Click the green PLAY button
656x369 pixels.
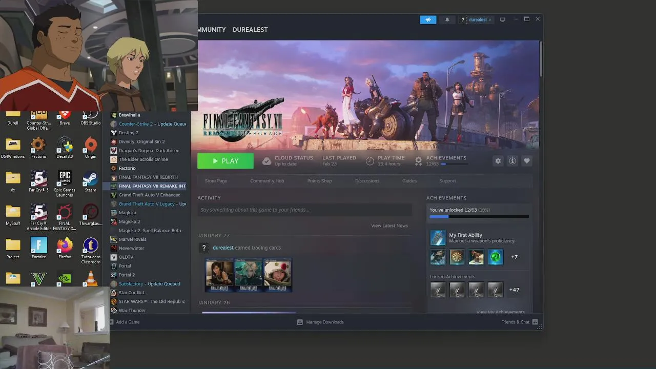pos(225,161)
